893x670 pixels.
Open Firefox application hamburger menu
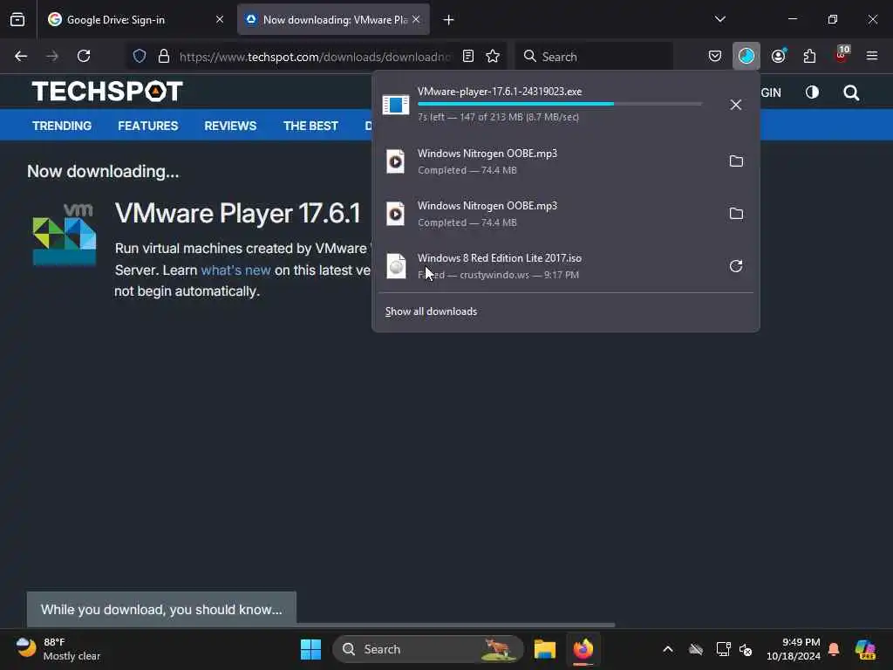pos(871,56)
